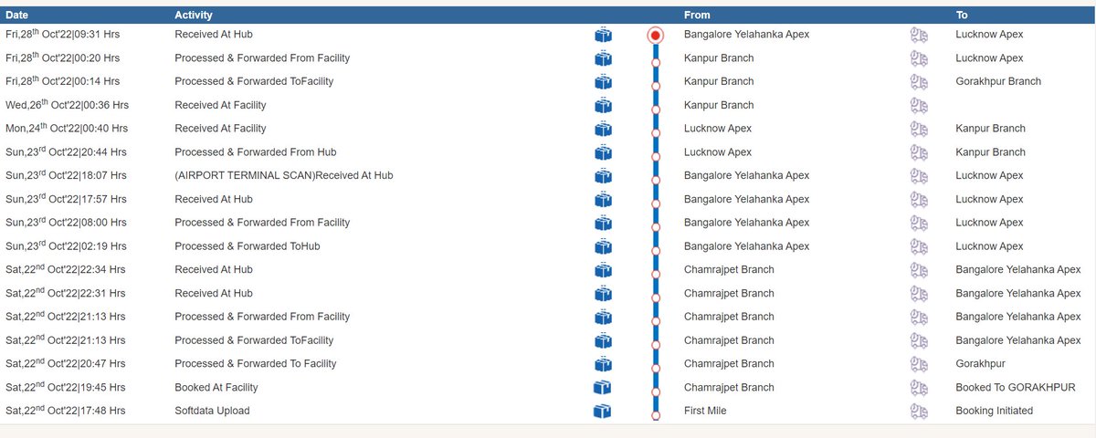The height and width of the screenshot is (438, 1096).
Task: Click truck icon in Sat 22nd 22:31 row
Action: pos(919,294)
